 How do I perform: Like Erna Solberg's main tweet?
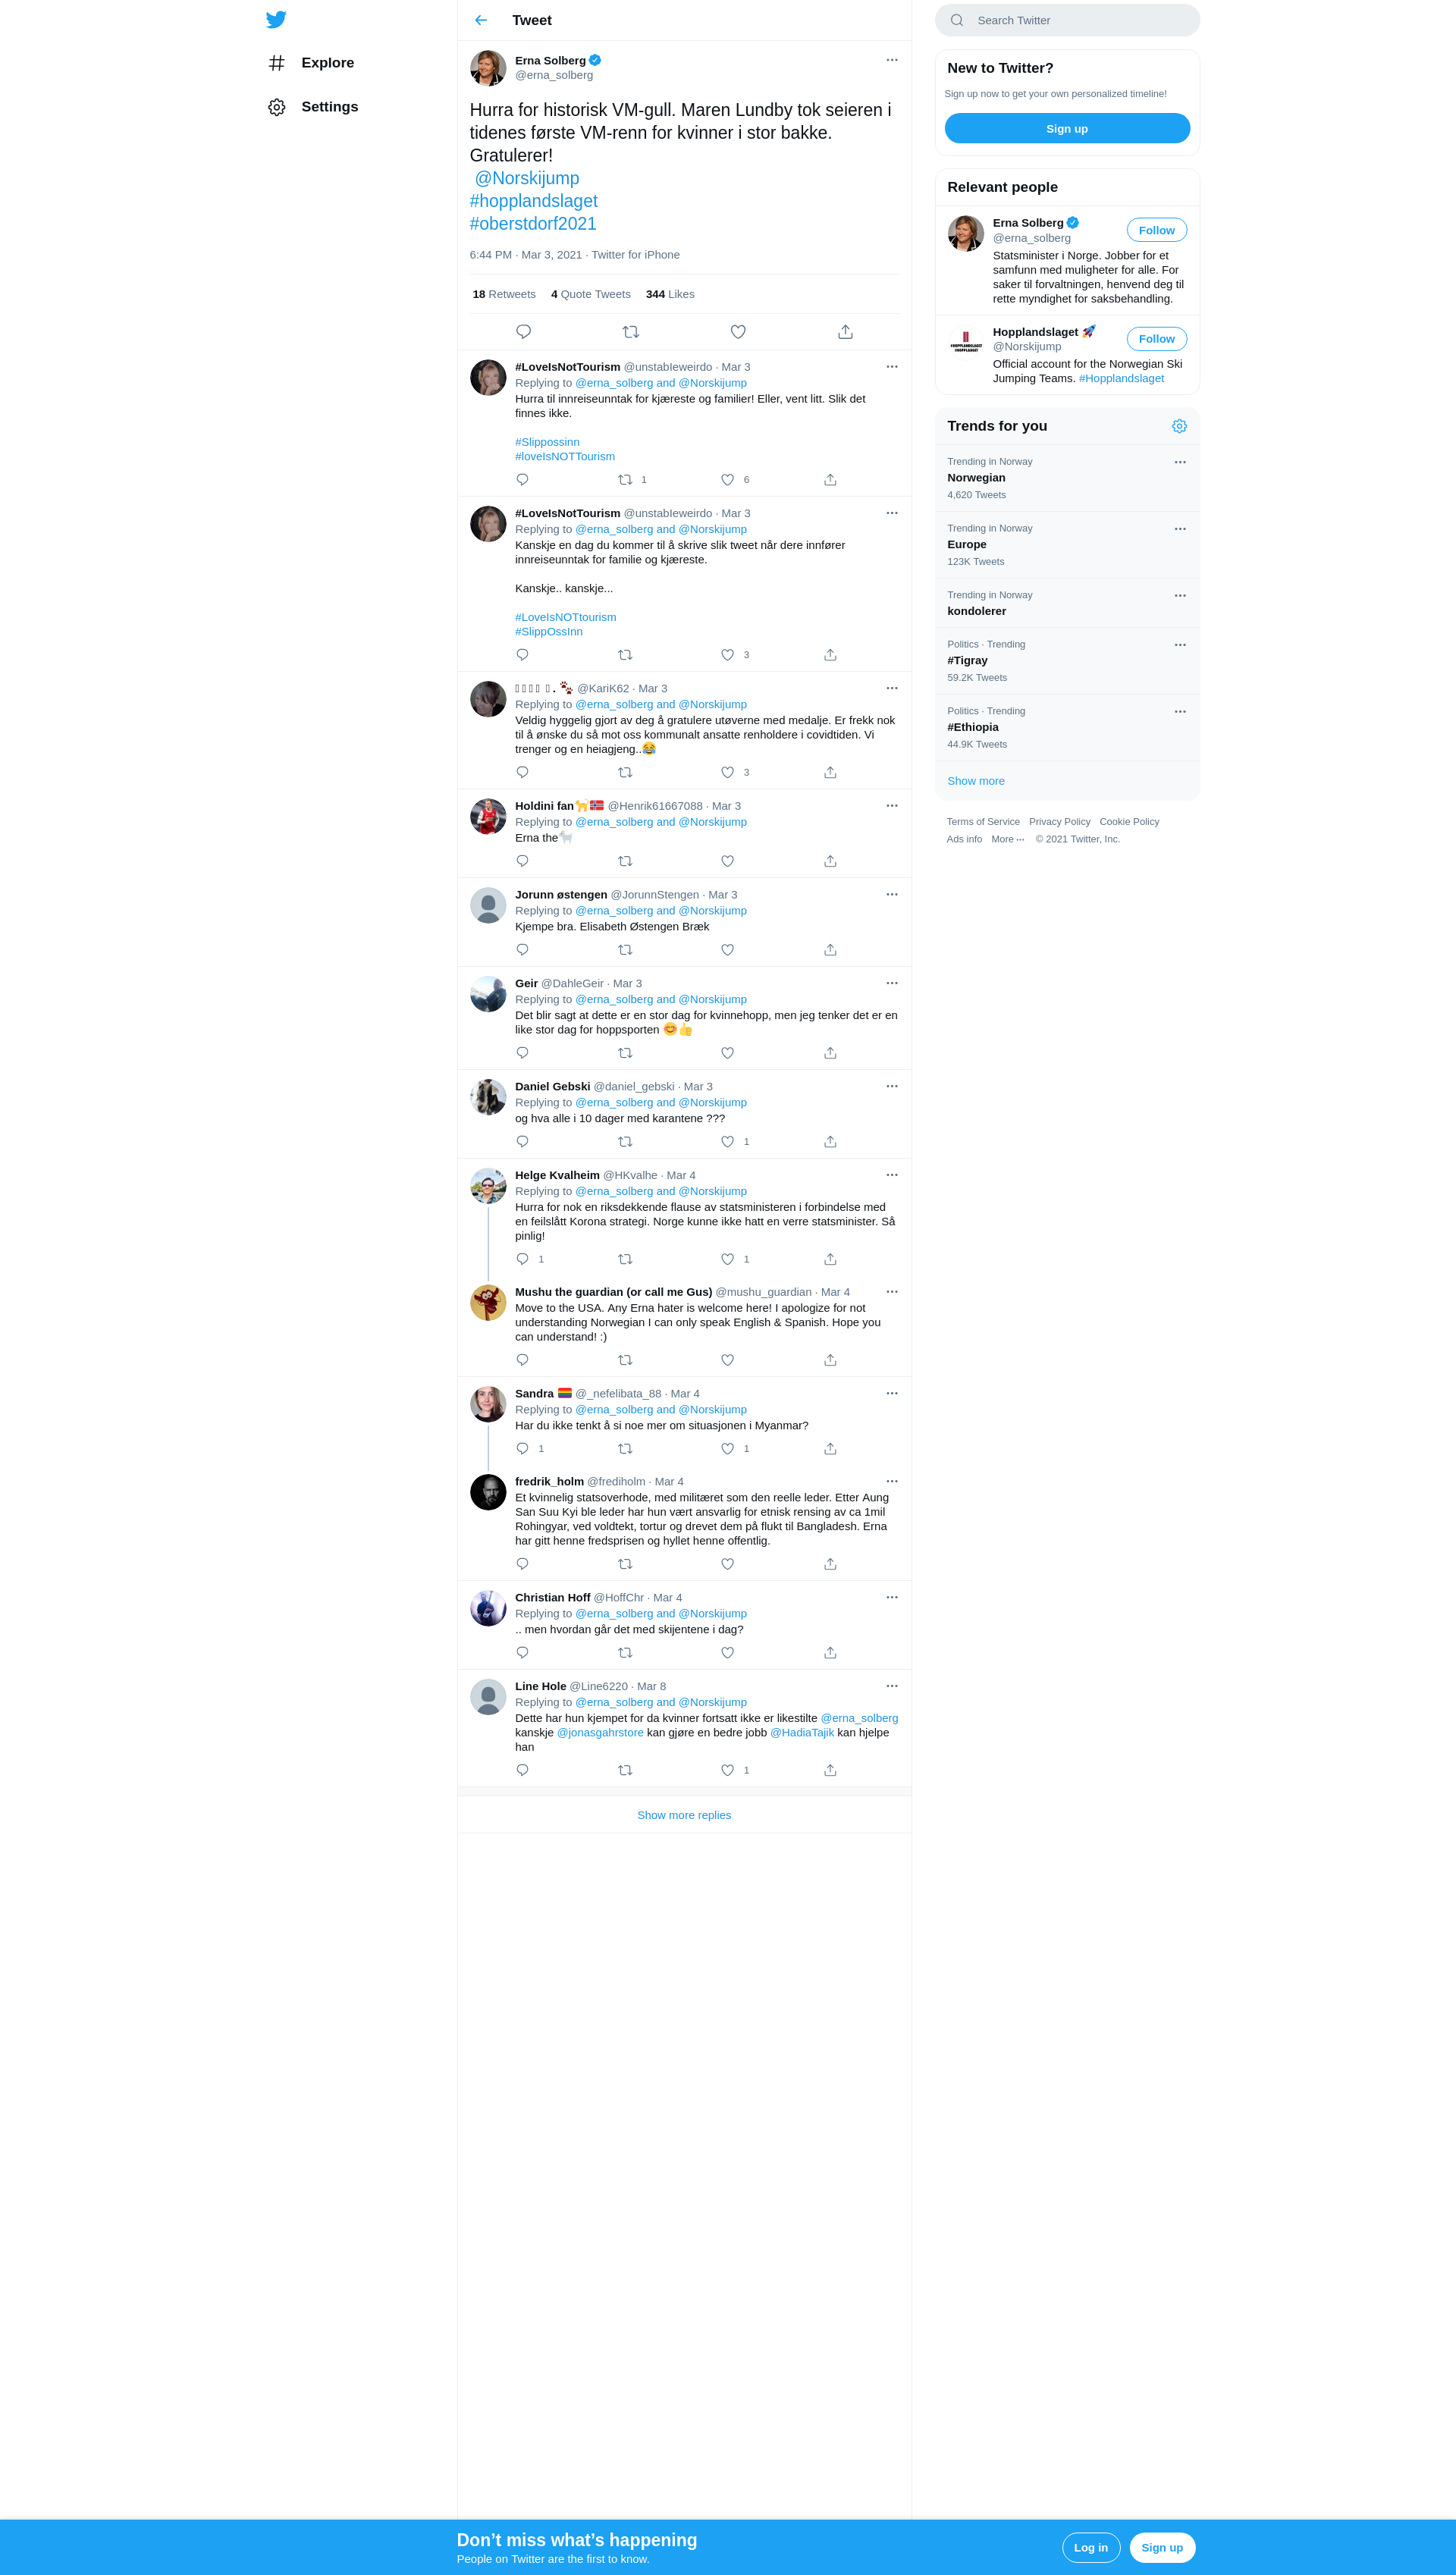[x=738, y=332]
